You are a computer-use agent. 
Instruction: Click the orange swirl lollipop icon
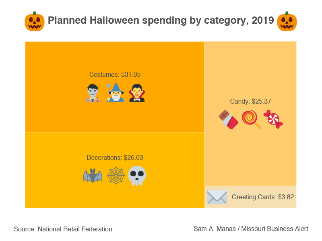point(251,119)
